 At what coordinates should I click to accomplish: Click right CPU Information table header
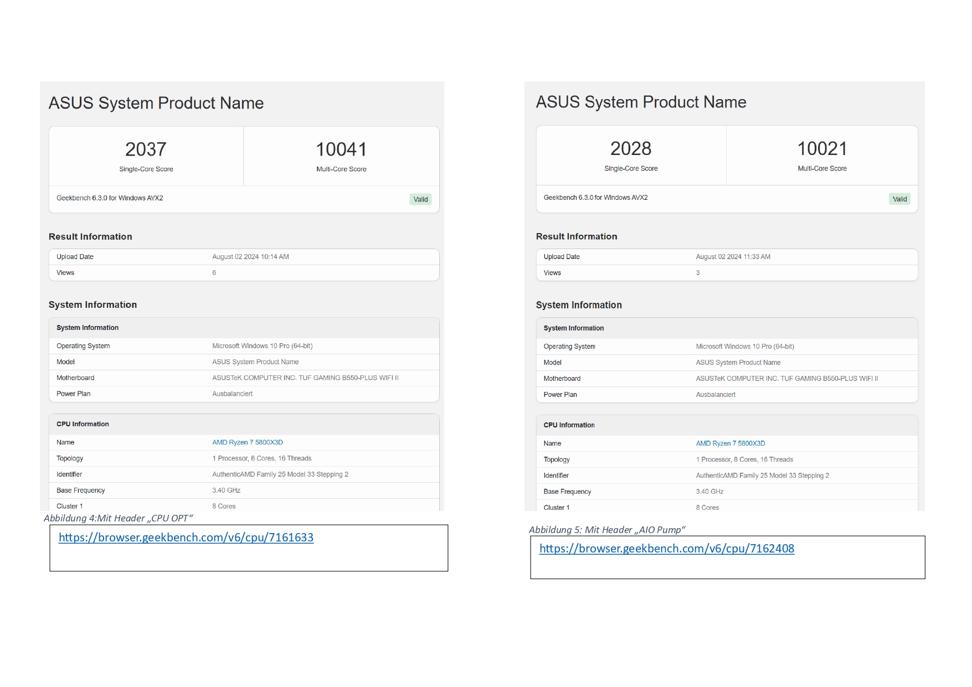pyautogui.click(x=727, y=425)
